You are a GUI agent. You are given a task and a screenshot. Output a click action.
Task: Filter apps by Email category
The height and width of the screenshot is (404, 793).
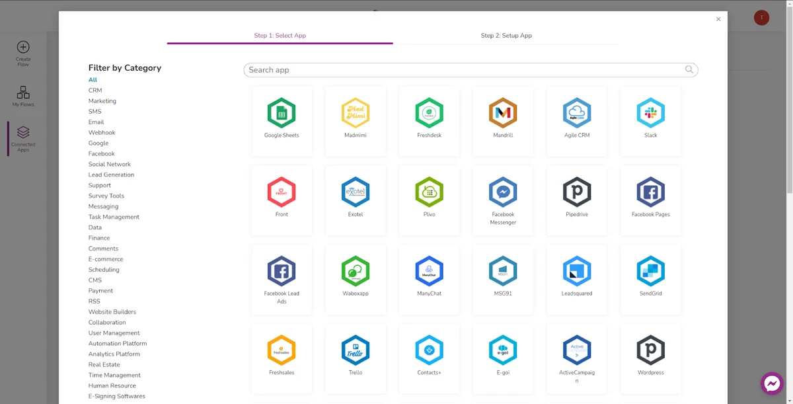[96, 122]
